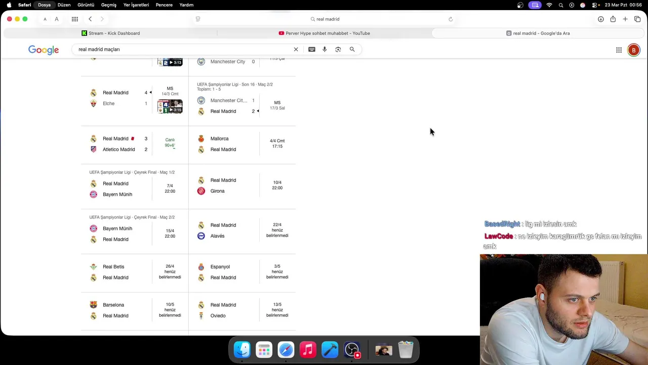Decrease text size with the small A

pos(45,19)
